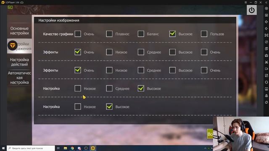269x151 pixels.
Task: Show hidden system tray icons
Action: [205, 148]
